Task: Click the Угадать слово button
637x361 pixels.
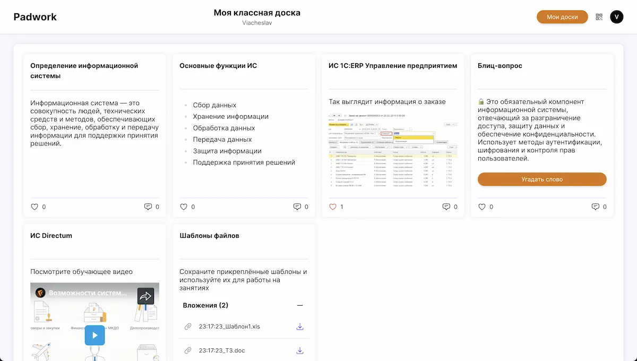Action: coord(542,179)
